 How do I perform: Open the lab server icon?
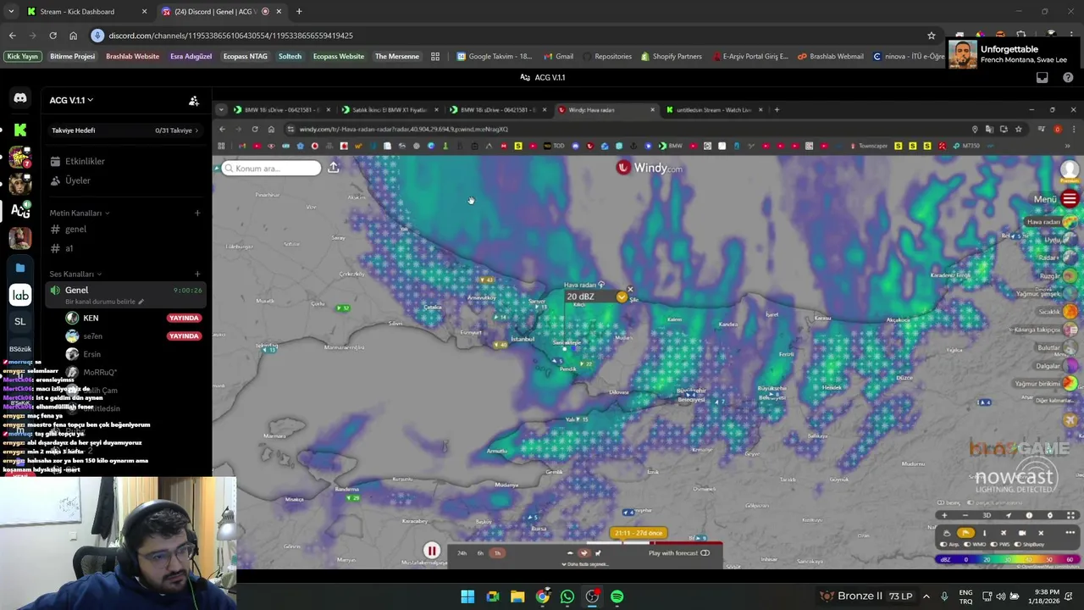pyautogui.click(x=20, y=295)
